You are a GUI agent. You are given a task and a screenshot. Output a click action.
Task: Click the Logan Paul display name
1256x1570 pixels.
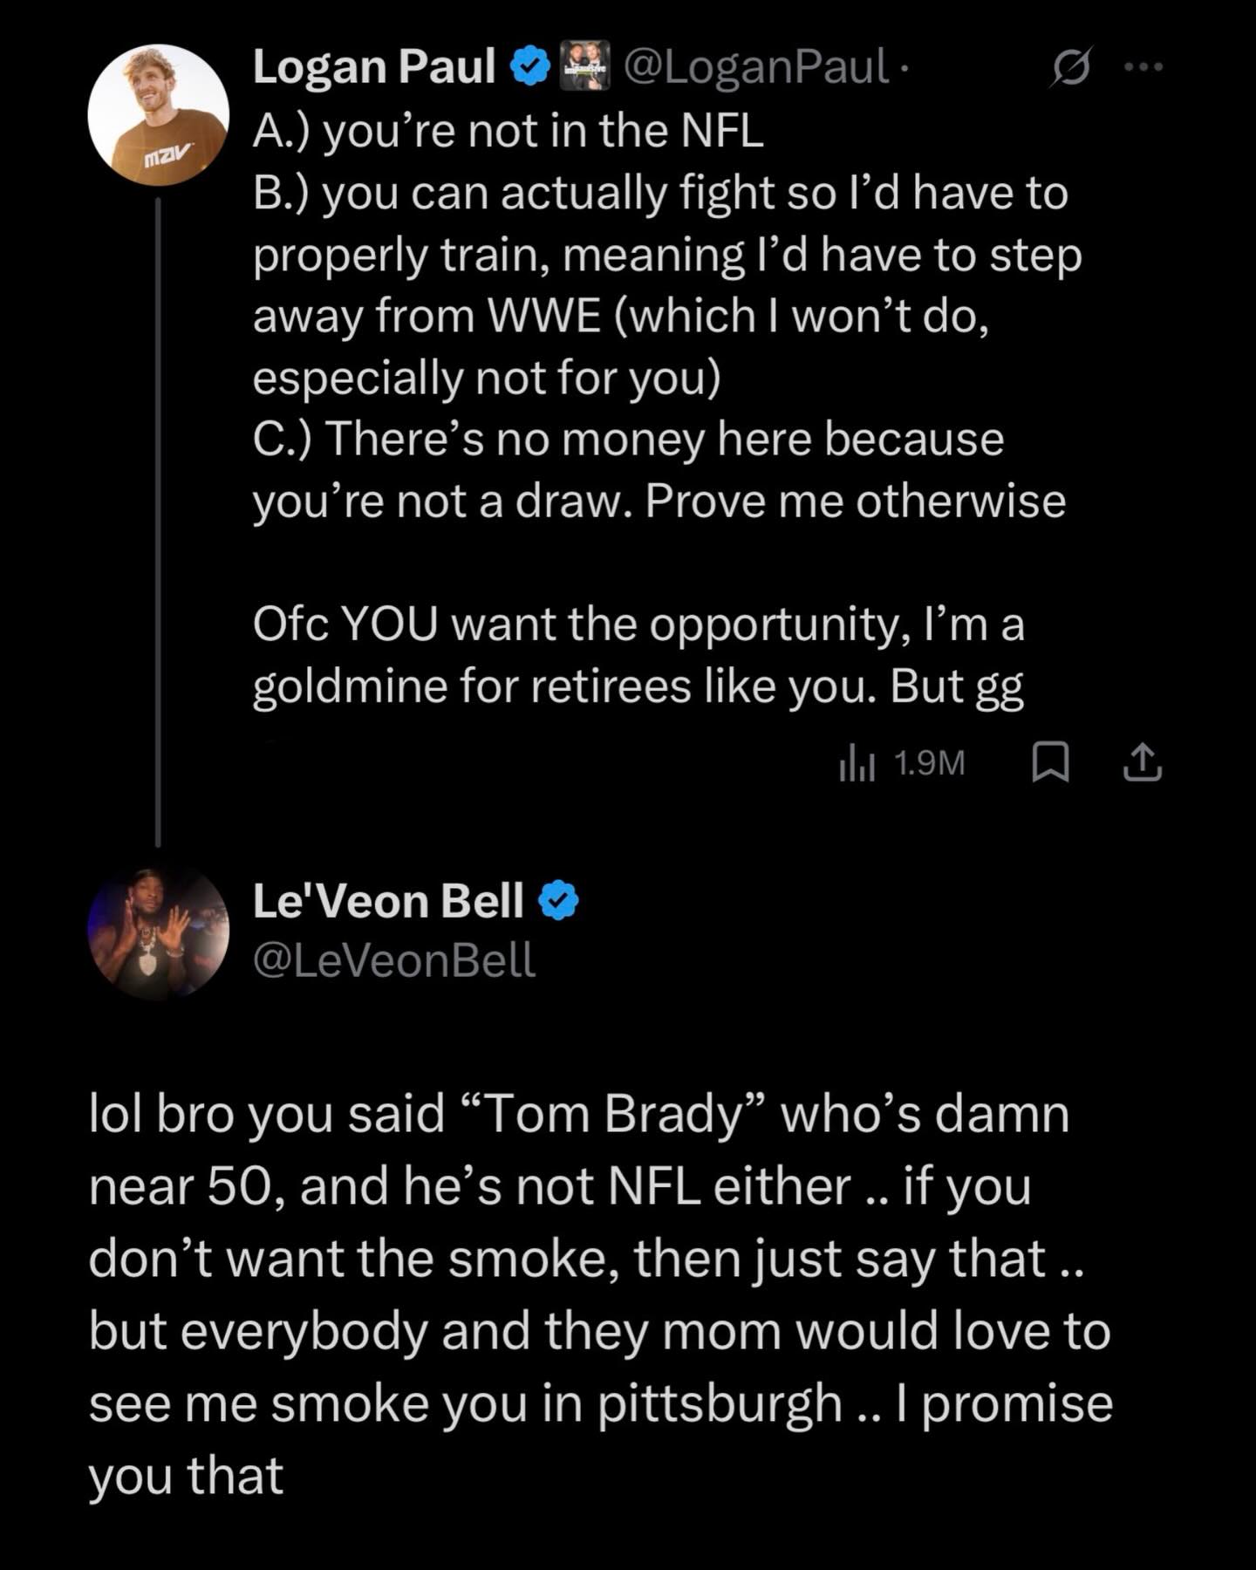[373, 66]
